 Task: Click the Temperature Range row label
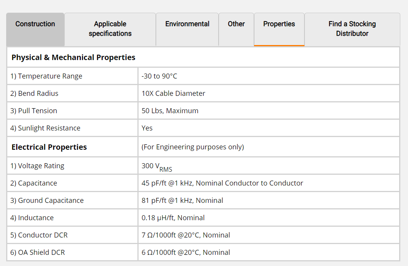[x=46, y=76]
